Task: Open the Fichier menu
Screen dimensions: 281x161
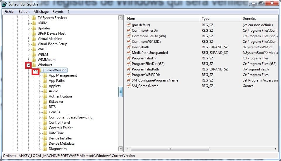Action: [9, 12]
